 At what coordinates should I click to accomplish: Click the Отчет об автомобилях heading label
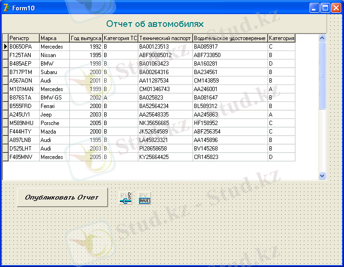click(x=155, y=24)
